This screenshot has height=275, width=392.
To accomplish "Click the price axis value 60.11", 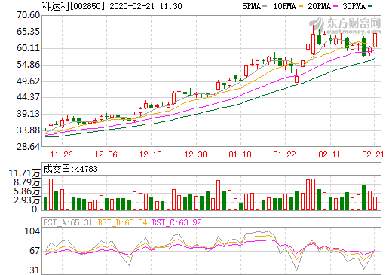I will [29, 48].
